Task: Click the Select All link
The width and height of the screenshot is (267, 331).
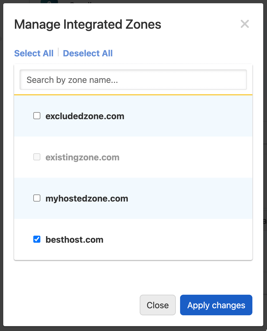Action: 34,53
